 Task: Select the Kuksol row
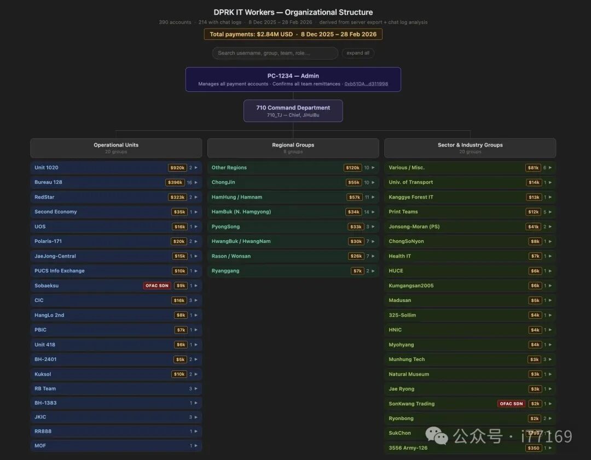pyautogui.click(x=116, y=374)
